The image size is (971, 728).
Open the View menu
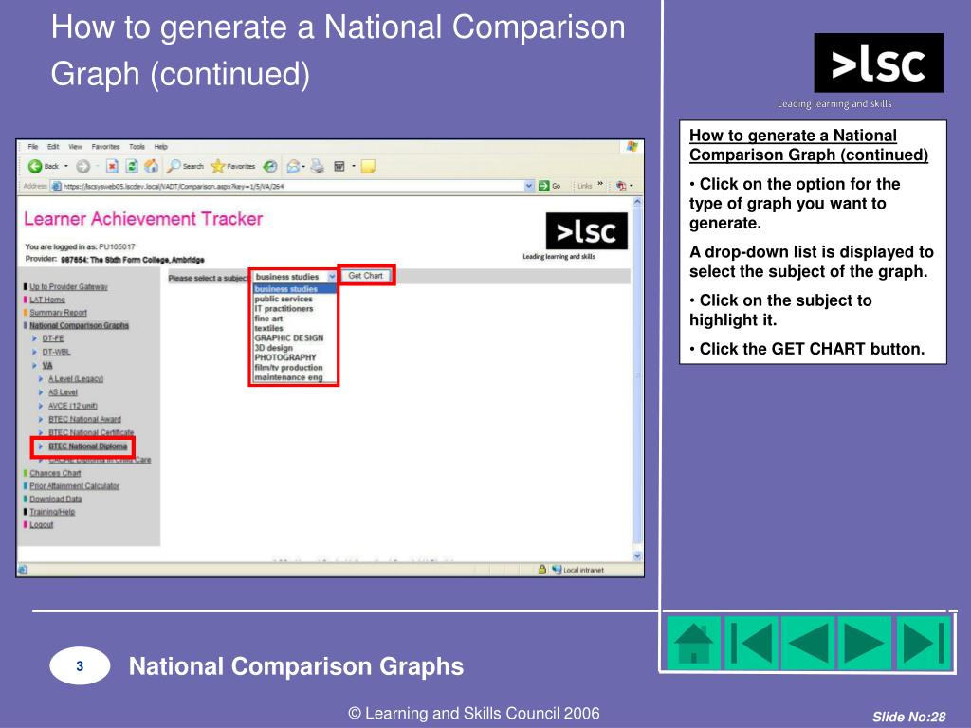tap(75, 147)
